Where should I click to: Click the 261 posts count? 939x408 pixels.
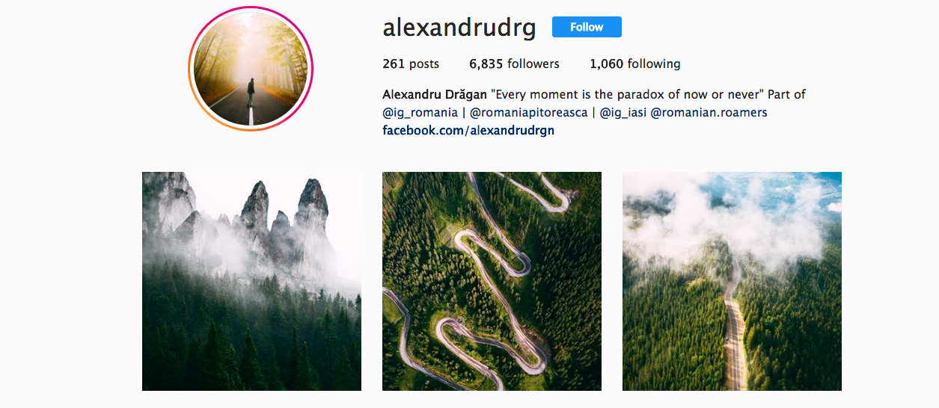(x=411, y=64)
